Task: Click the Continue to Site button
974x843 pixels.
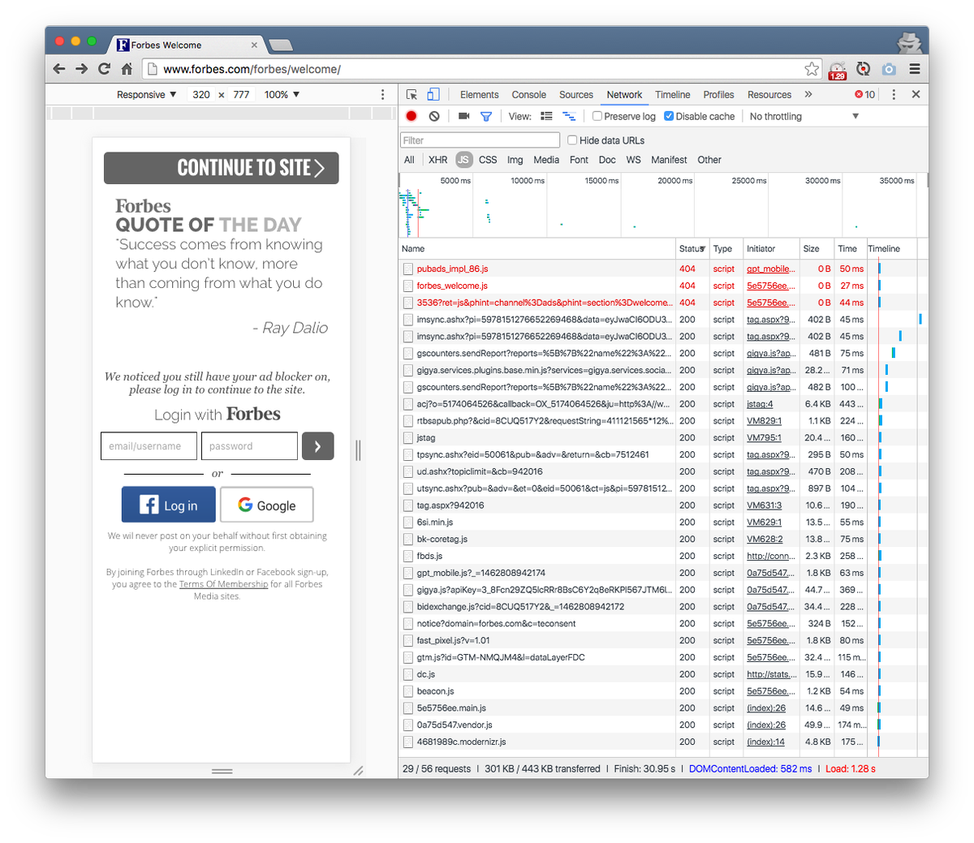Action: [x=221, y=168]
